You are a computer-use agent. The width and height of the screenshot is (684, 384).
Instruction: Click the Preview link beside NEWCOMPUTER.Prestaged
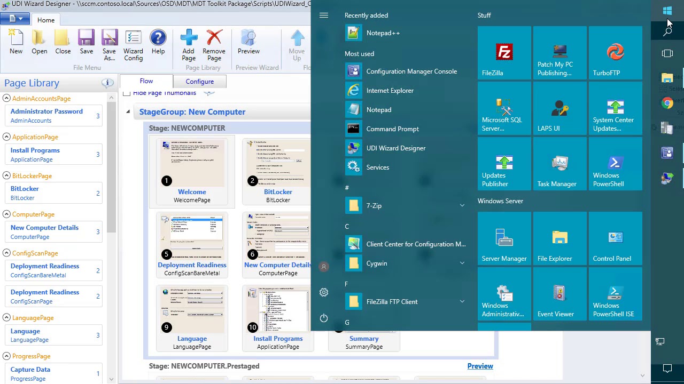coord(480,366)
